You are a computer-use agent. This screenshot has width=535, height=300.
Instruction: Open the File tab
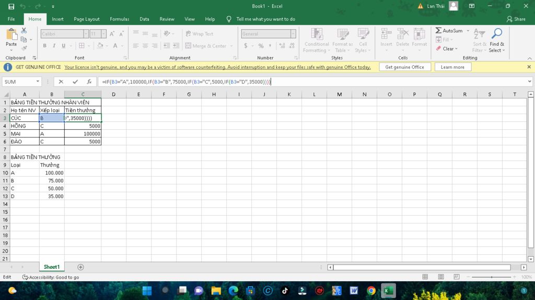coord(11,19)
